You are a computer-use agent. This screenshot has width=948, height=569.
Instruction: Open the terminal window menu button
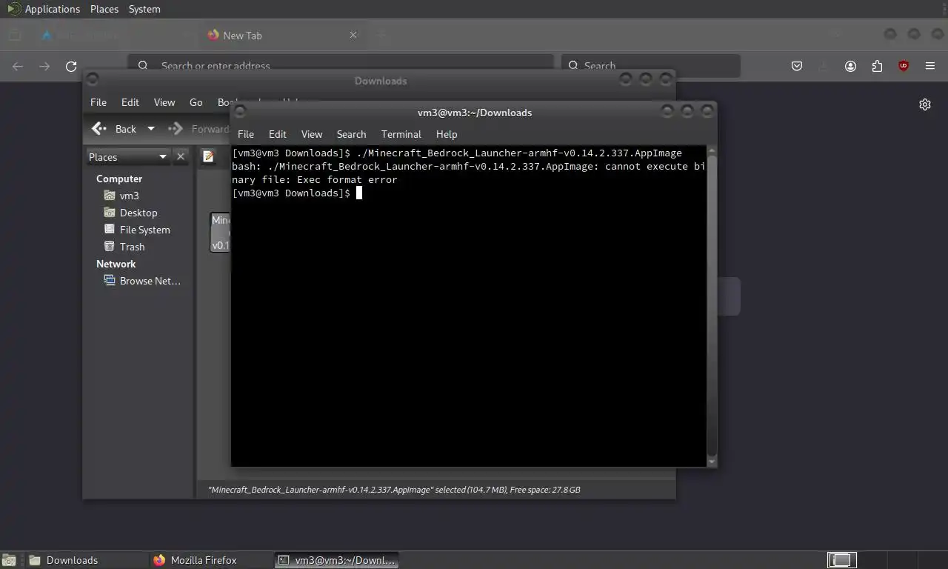click(240, 111)
